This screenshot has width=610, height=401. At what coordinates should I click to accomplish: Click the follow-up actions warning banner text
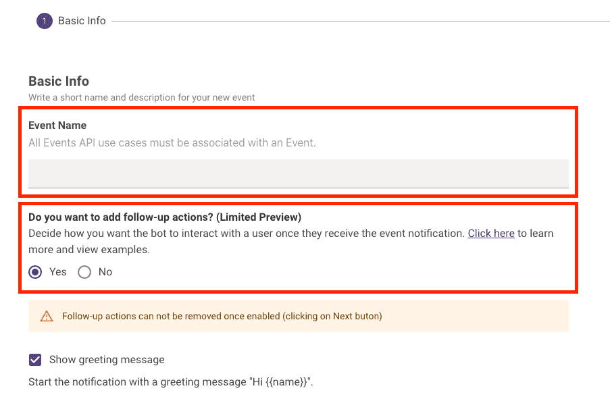(x=222, y=316)
